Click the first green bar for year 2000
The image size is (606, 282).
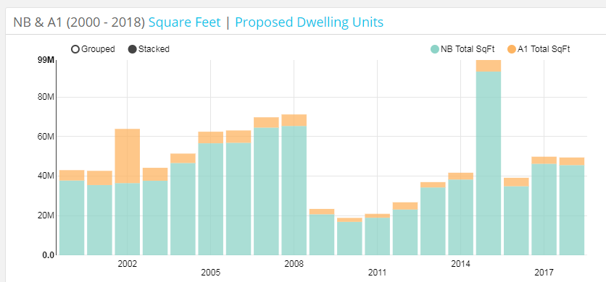pyautogui.click(x=72, y=218)
